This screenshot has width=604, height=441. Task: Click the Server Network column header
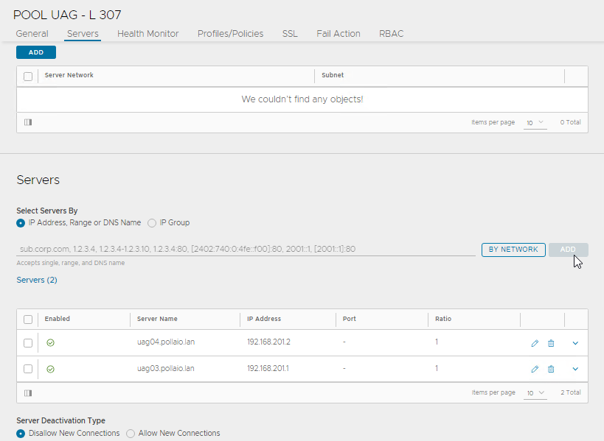point(69,75)
